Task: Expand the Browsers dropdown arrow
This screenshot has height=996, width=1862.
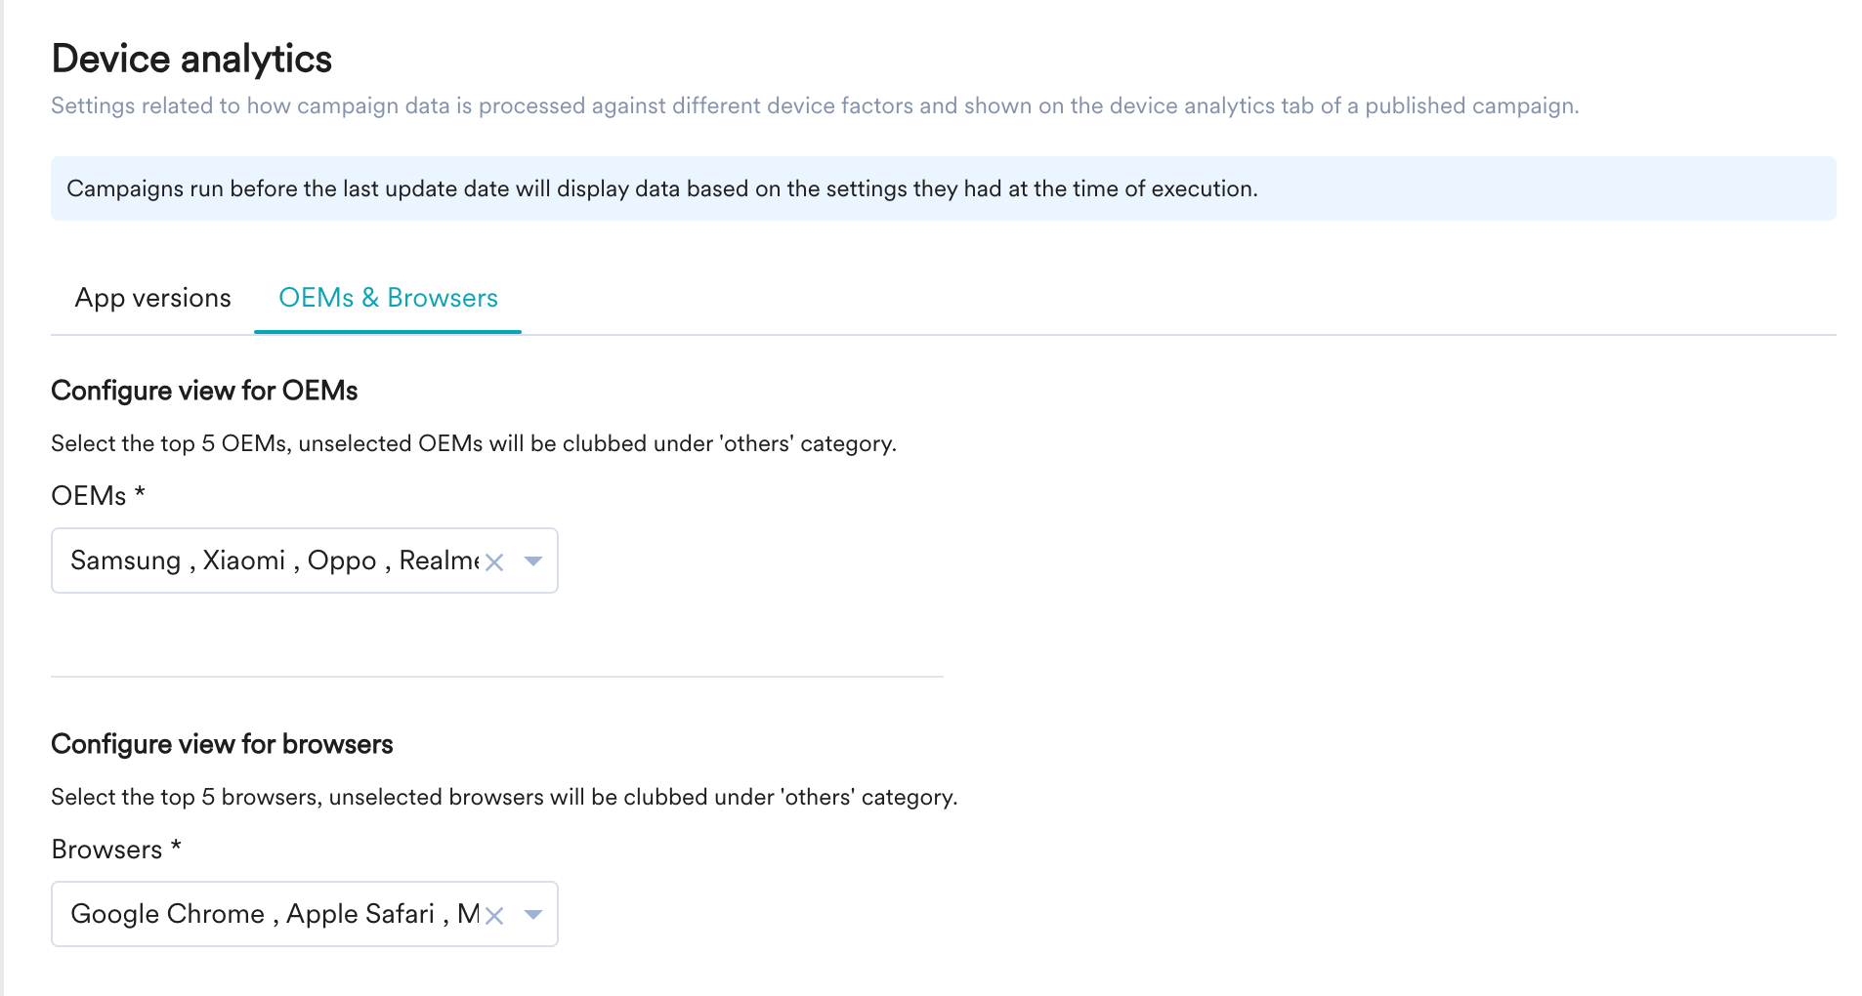Action: [x=533, y=915]
